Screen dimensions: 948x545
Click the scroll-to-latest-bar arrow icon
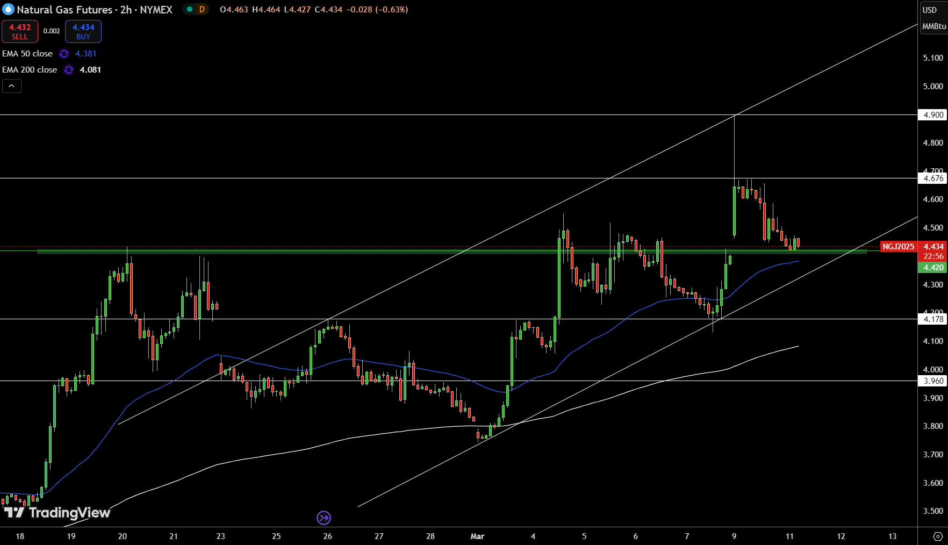click(x=324, y=518)
